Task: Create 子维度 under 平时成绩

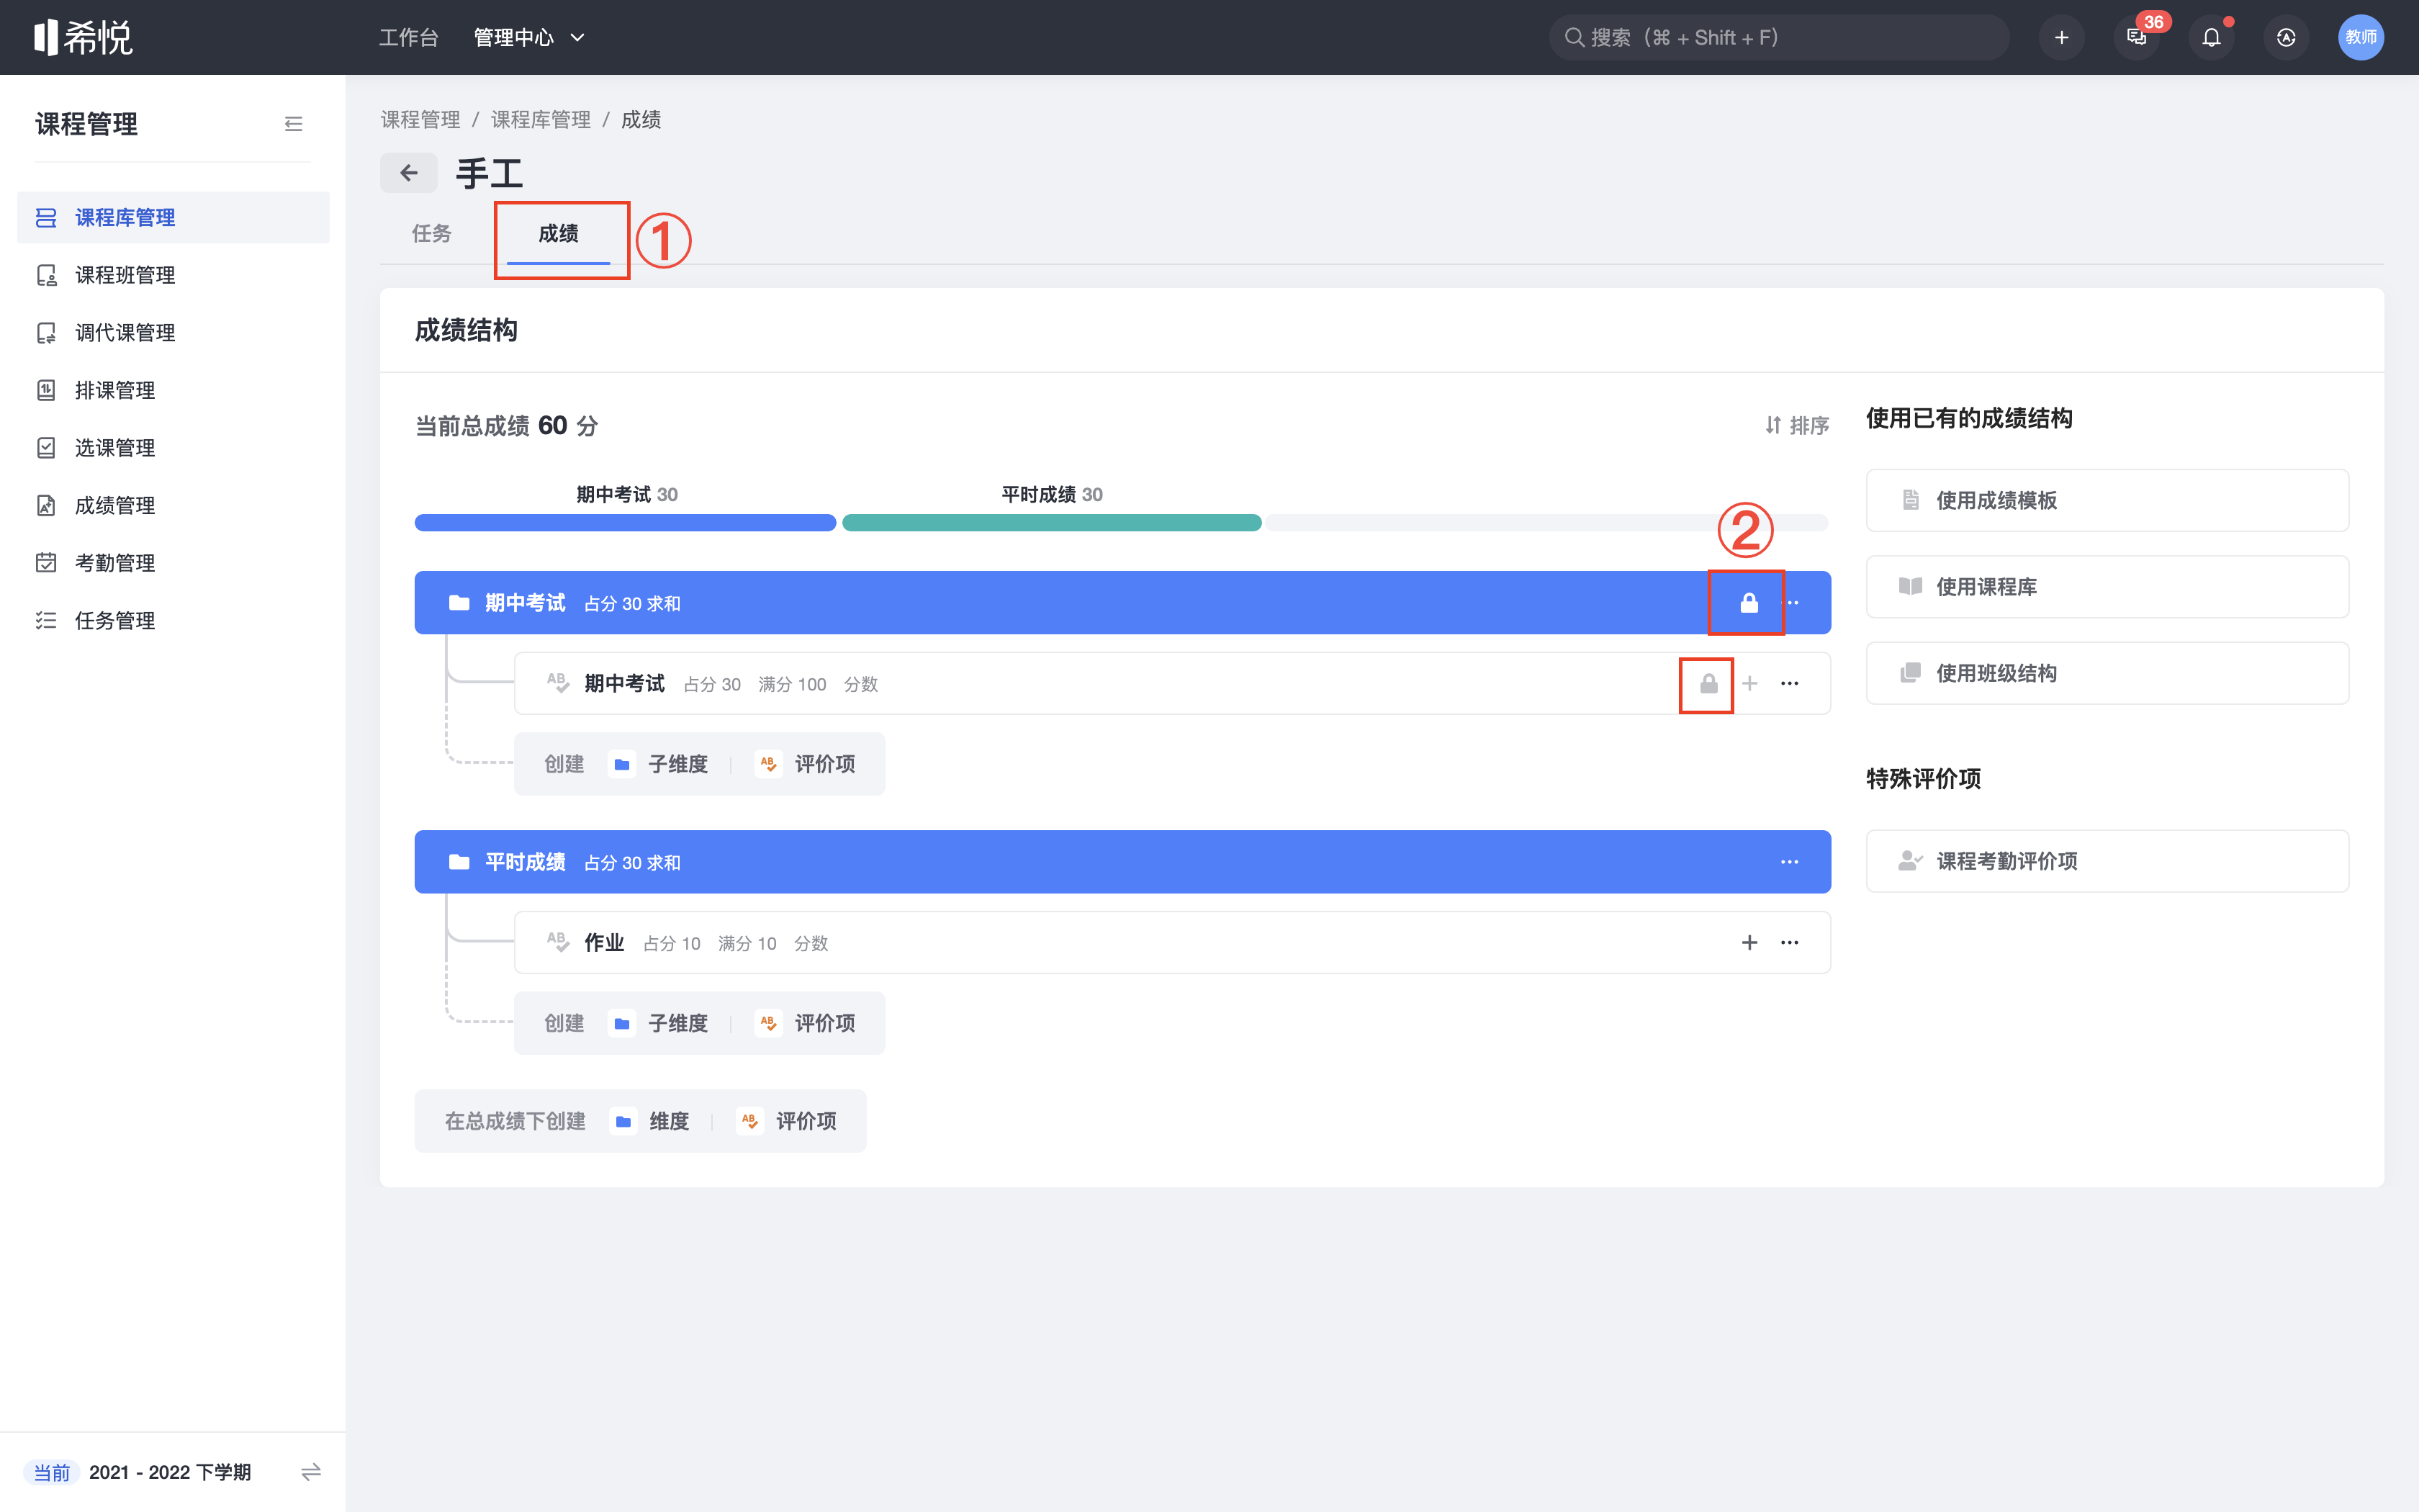Action: (x=659, y=1023)
